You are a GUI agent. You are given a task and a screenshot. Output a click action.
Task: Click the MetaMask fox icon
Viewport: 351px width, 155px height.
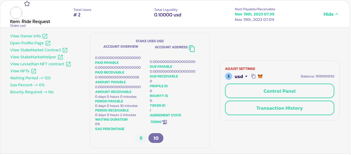tap(260, 76)
